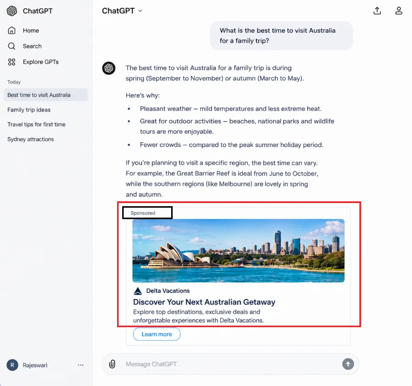Click the user message about visiting Australia
The image size is (412, 386).
click(281, 36)
